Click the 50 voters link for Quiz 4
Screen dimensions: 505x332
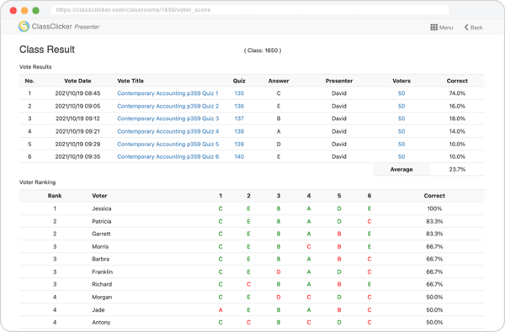click(401, 132)
